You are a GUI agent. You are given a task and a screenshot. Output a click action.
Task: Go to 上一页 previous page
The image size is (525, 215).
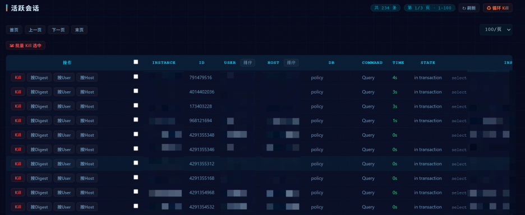click(x=35, y=30)
